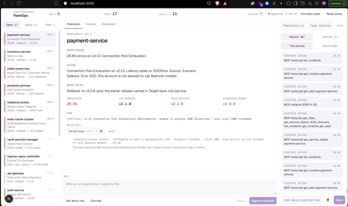Click the MCP initialize 2025-11-25 log entry
Image resolution: width=348 pixels, height=206 pixels.
(x=312, y=102)
